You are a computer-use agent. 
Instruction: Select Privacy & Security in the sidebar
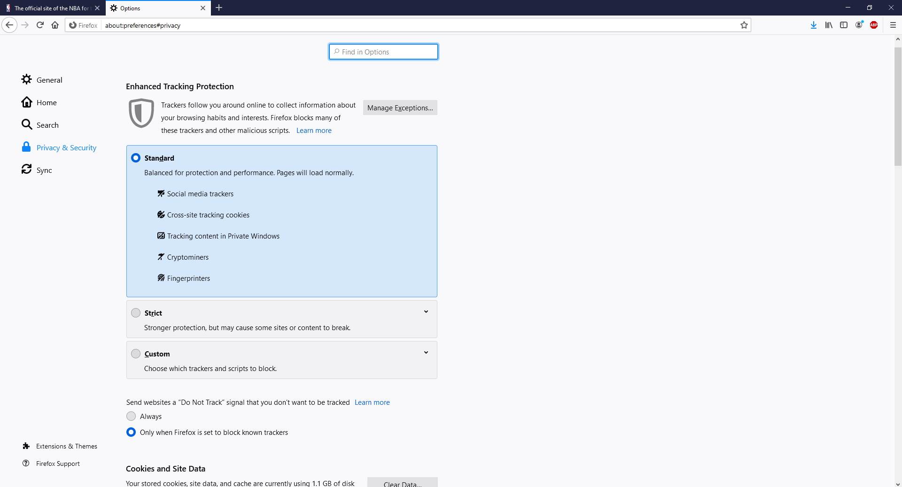pyautogui.click(x=66, y=147)
